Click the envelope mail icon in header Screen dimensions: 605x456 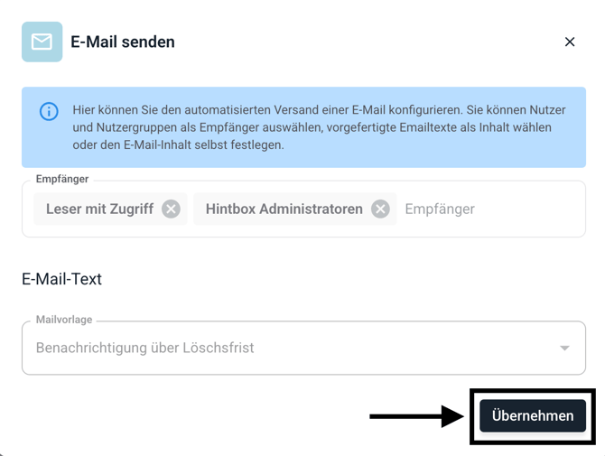[42, 42]
